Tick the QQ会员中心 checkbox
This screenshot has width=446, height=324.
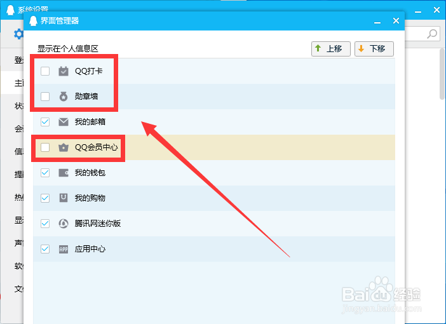(45, 147)
